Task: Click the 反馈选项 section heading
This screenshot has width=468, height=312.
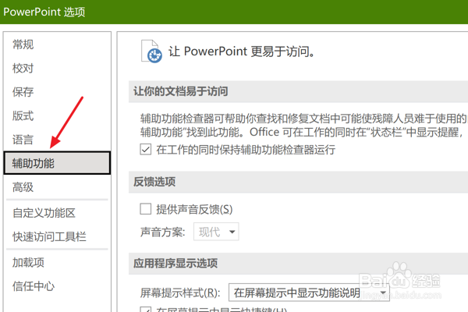Action: tap(154, 182)
